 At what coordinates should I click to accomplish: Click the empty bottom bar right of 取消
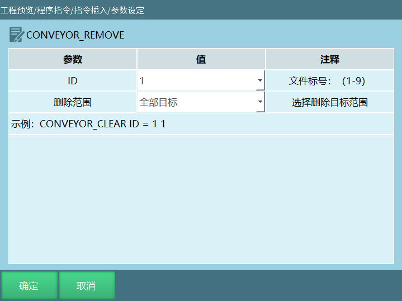pos(257,286)
